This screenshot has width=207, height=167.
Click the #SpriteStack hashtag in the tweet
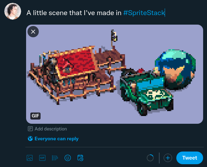pyautogui.click(x=144, y=13)
